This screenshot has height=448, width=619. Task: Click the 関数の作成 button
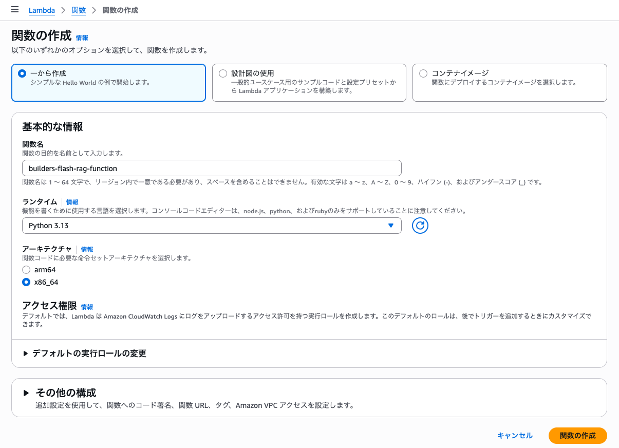click(x=577, y=435)
